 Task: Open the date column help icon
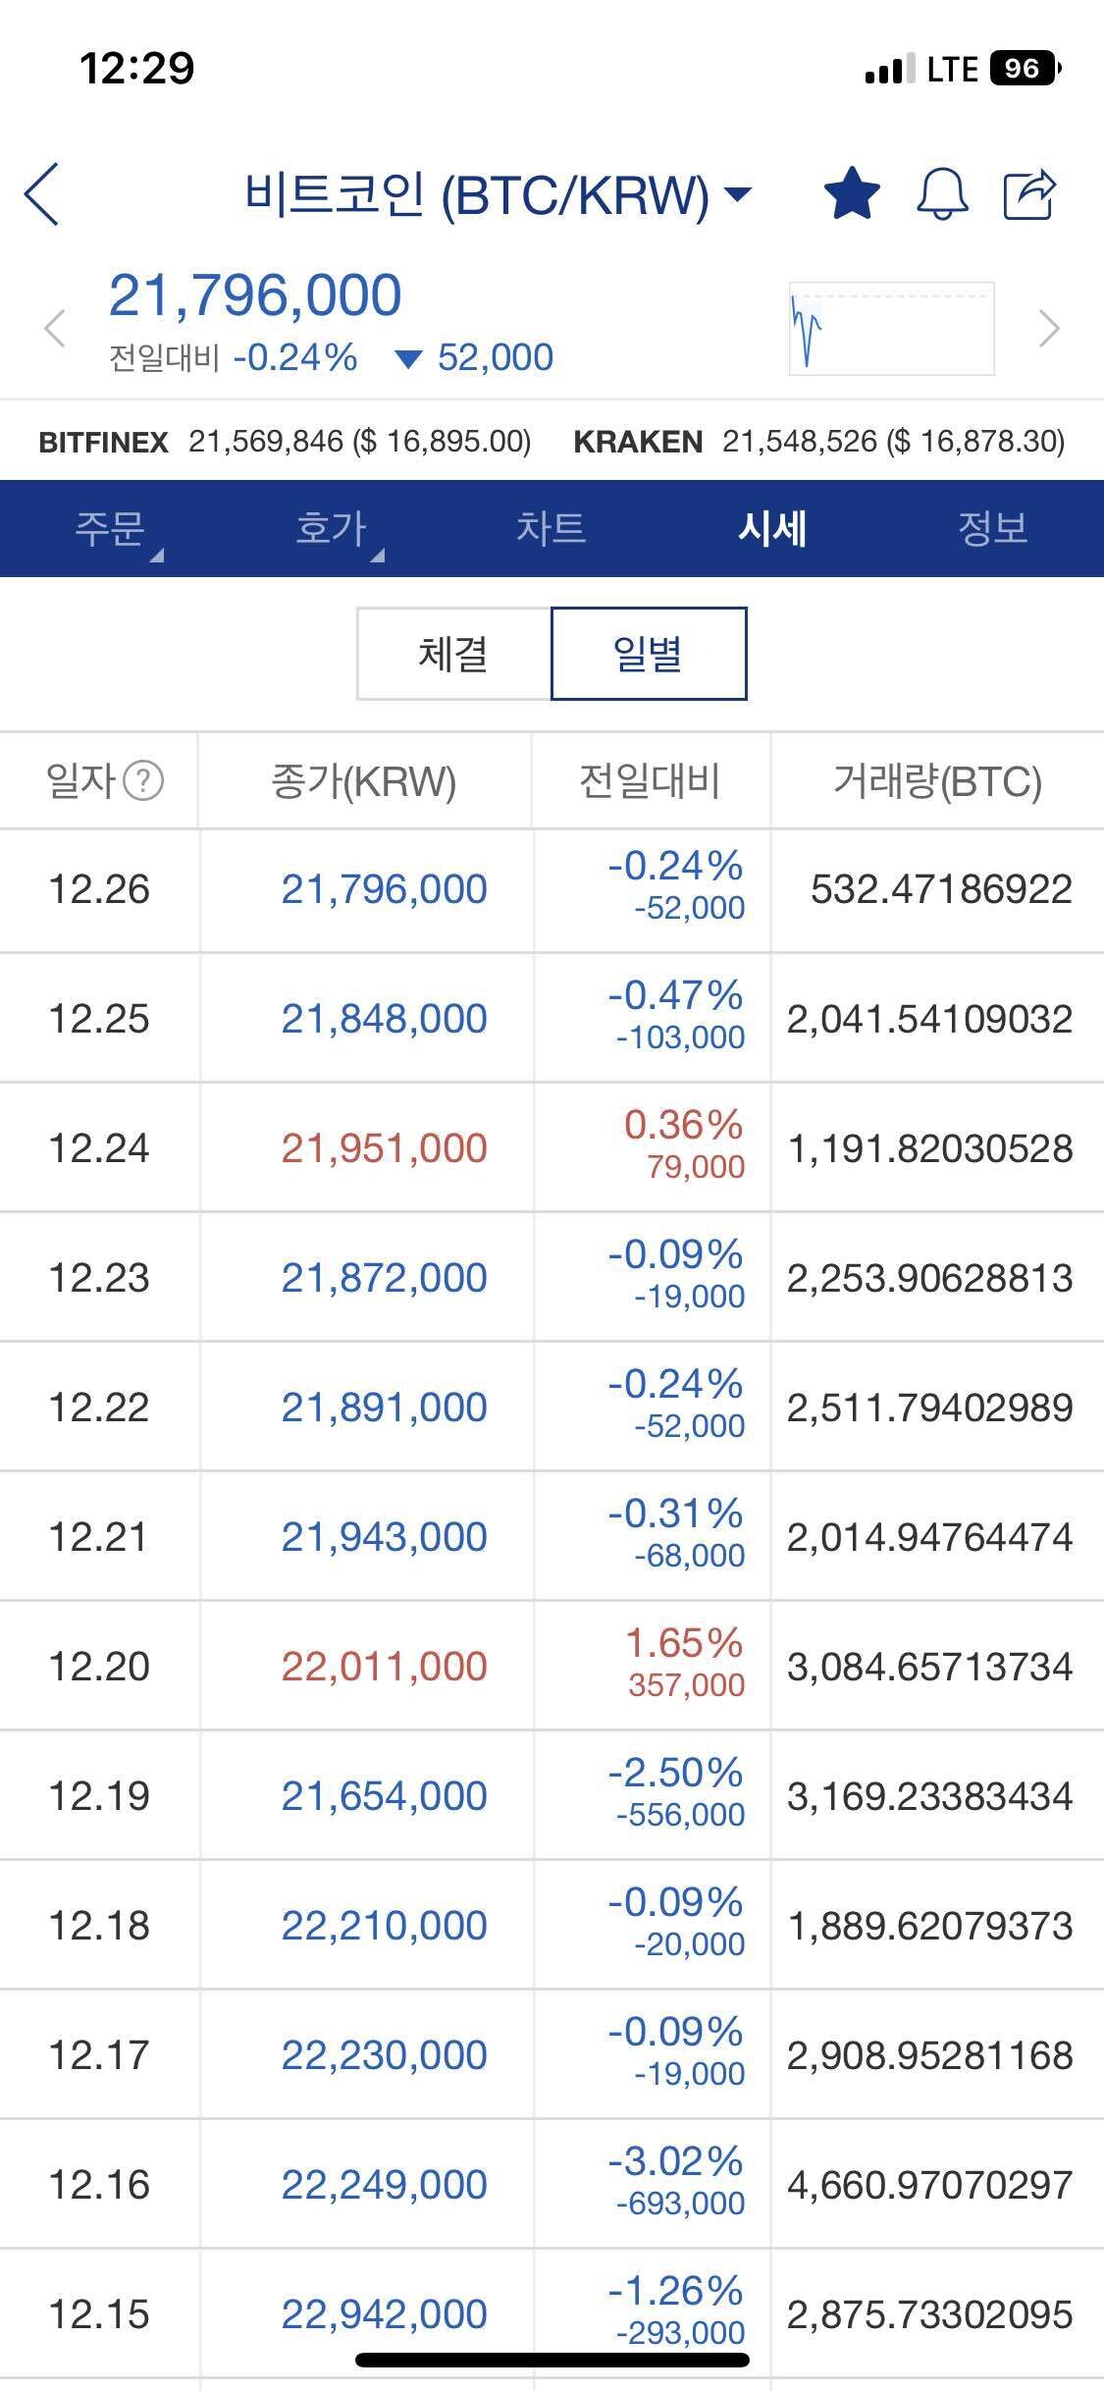145,781
